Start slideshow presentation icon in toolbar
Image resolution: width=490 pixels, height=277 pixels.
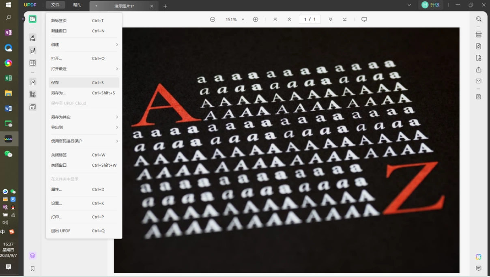click(364, 19)
